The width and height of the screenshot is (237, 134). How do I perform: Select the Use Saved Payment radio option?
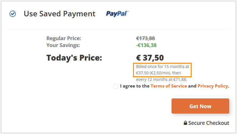tap(12, 14)
